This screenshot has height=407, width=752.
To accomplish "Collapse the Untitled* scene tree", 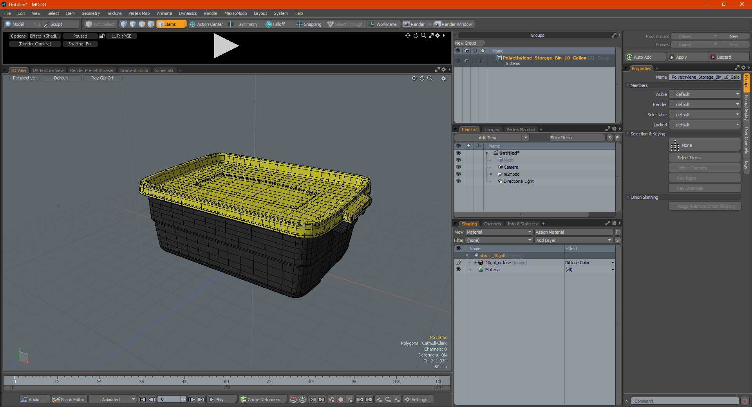I will pyautogui.click(x=487, y=153).
